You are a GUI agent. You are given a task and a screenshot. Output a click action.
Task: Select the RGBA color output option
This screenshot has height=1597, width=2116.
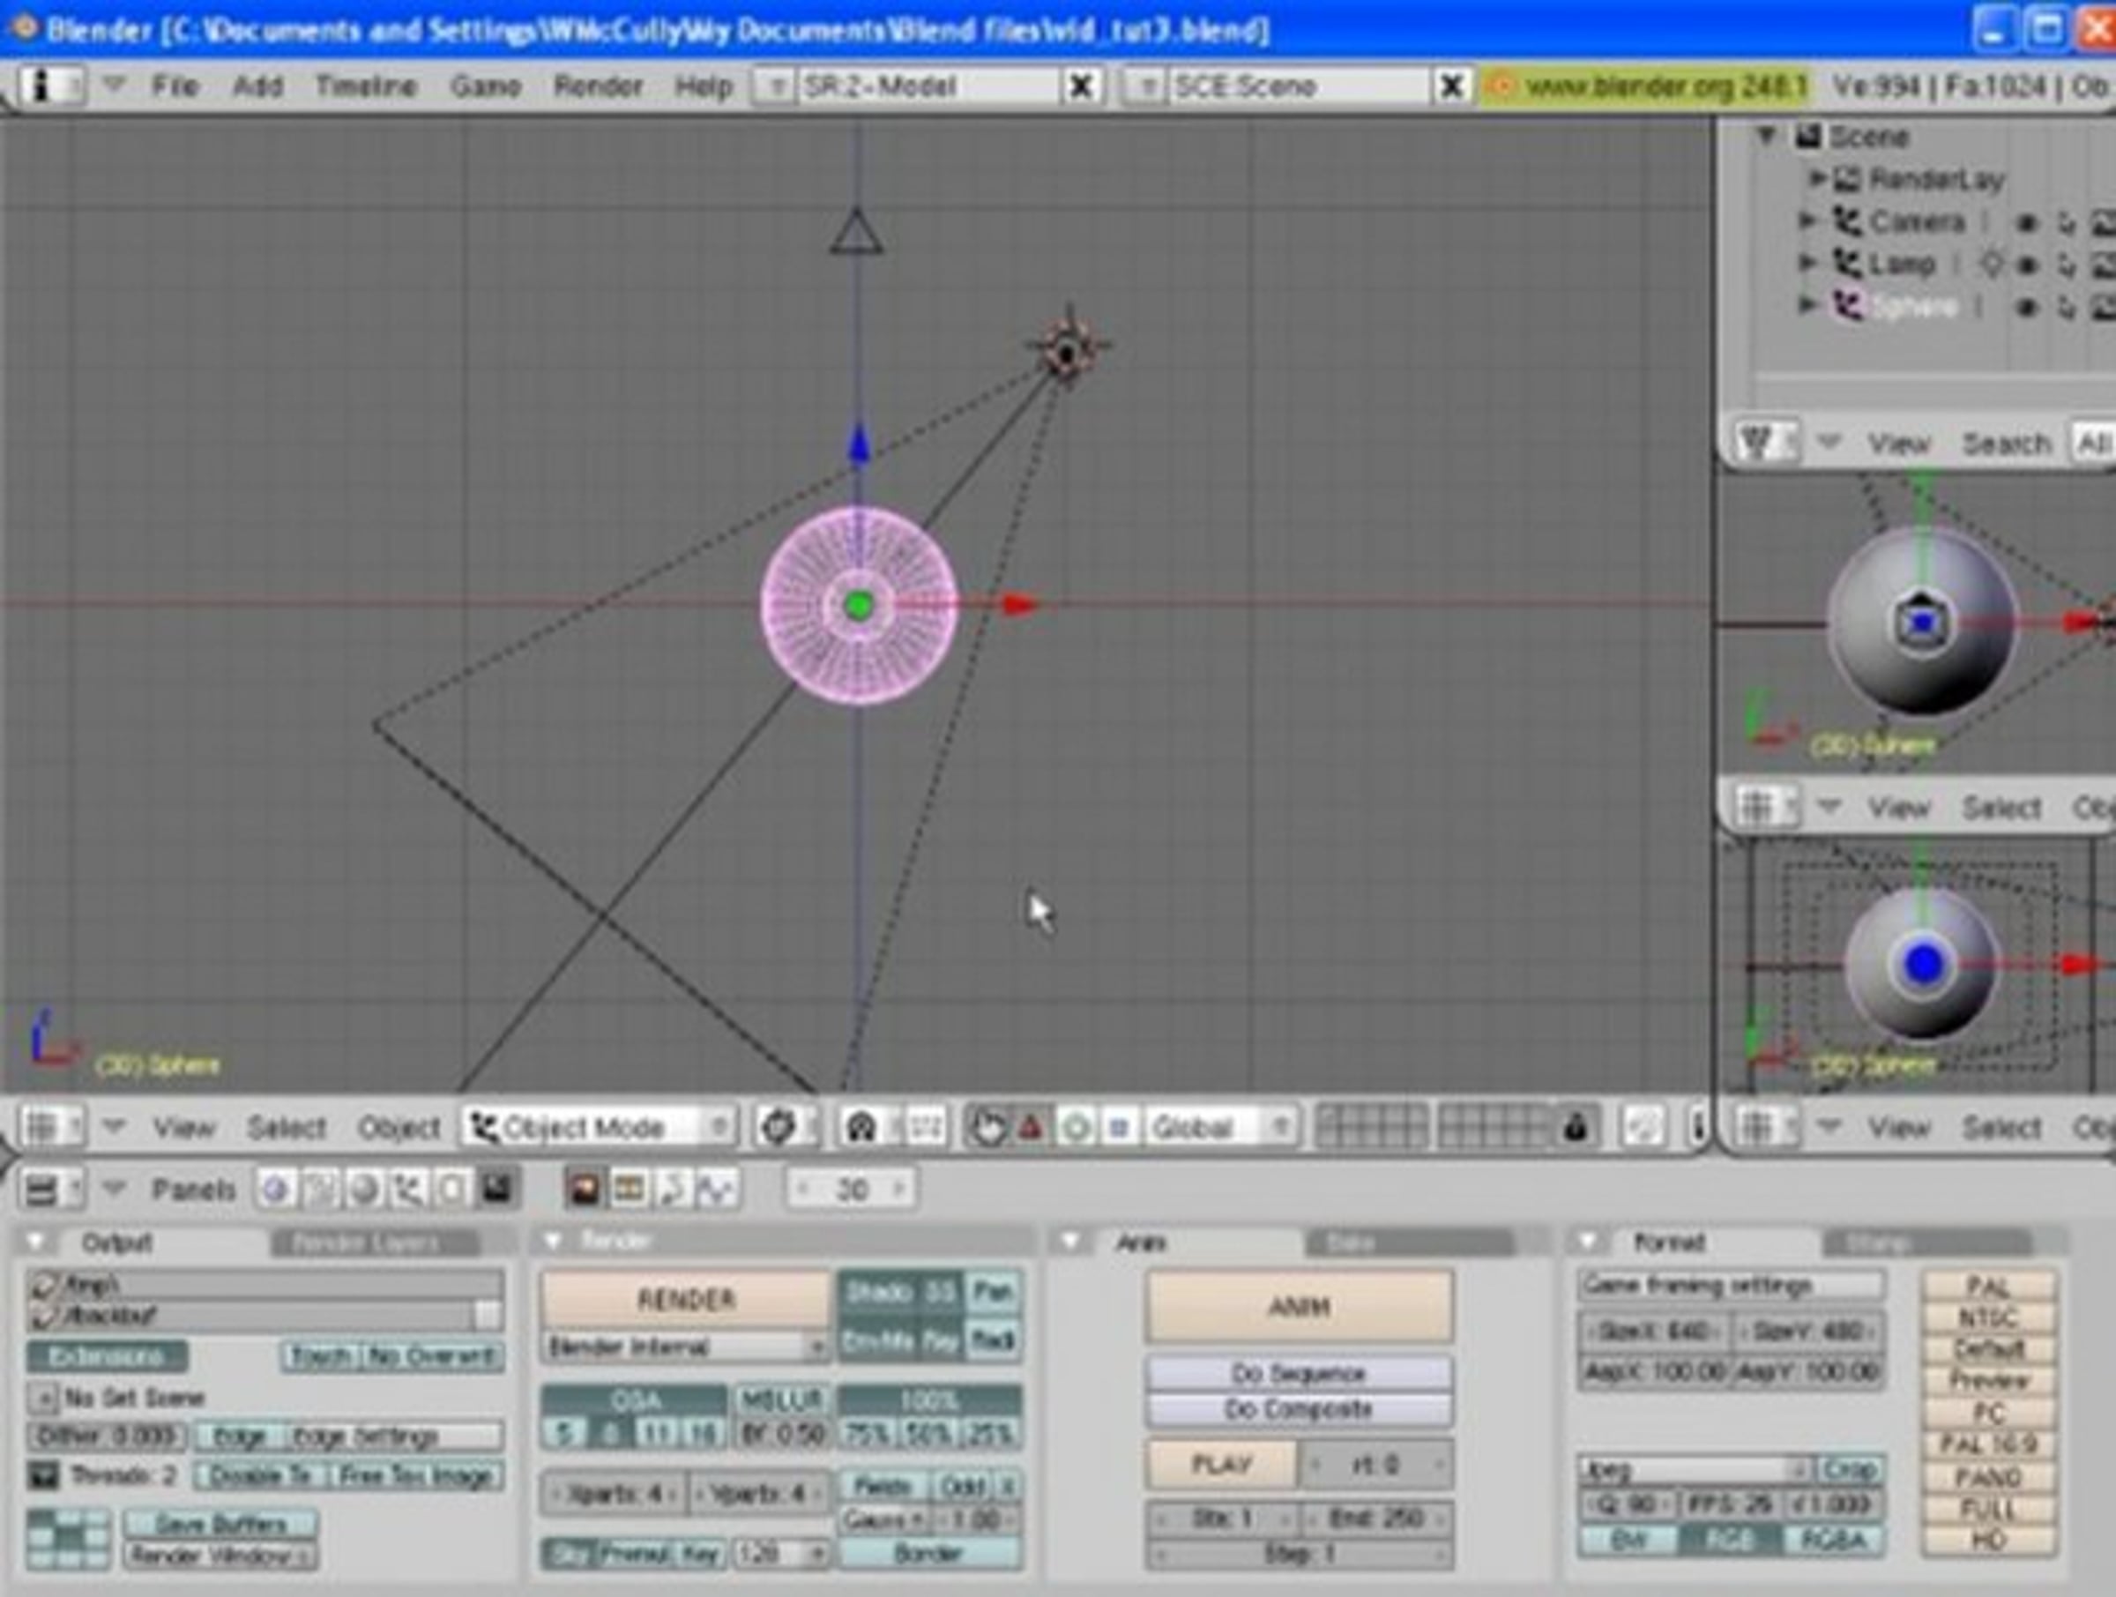[1833, 1540]
